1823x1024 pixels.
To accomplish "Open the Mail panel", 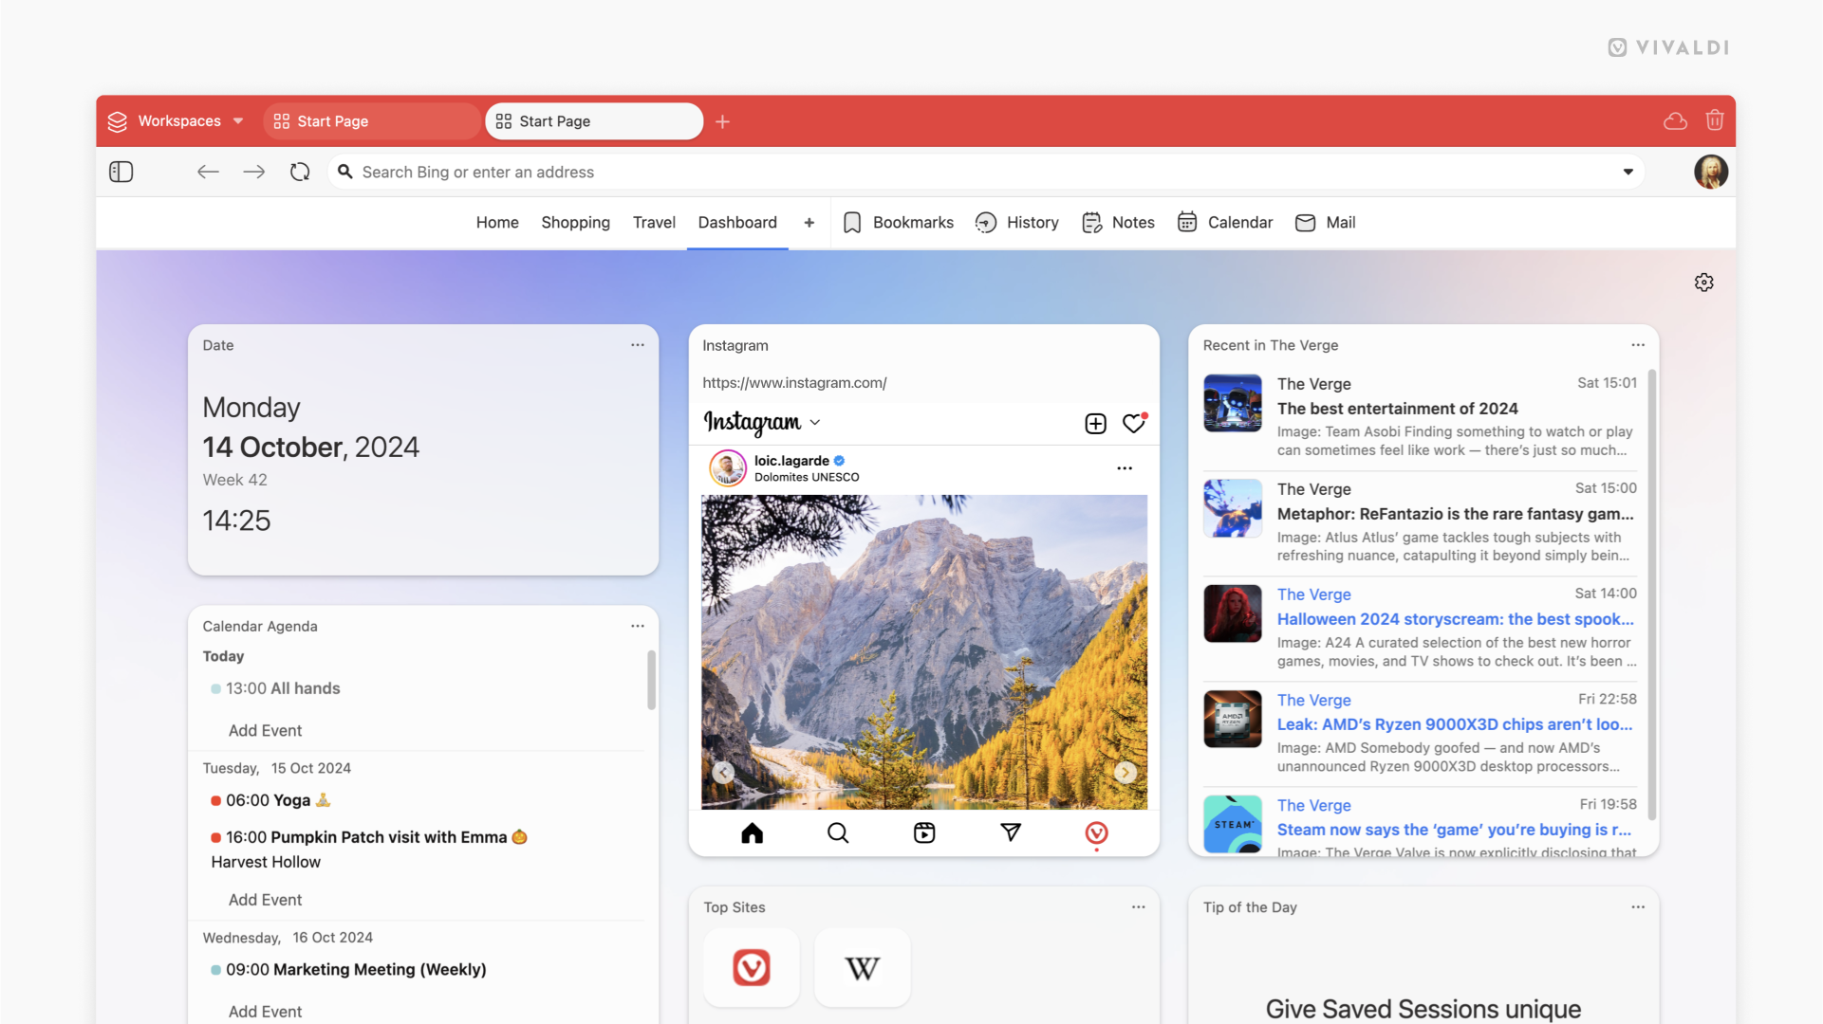I will coord(1324,221).
